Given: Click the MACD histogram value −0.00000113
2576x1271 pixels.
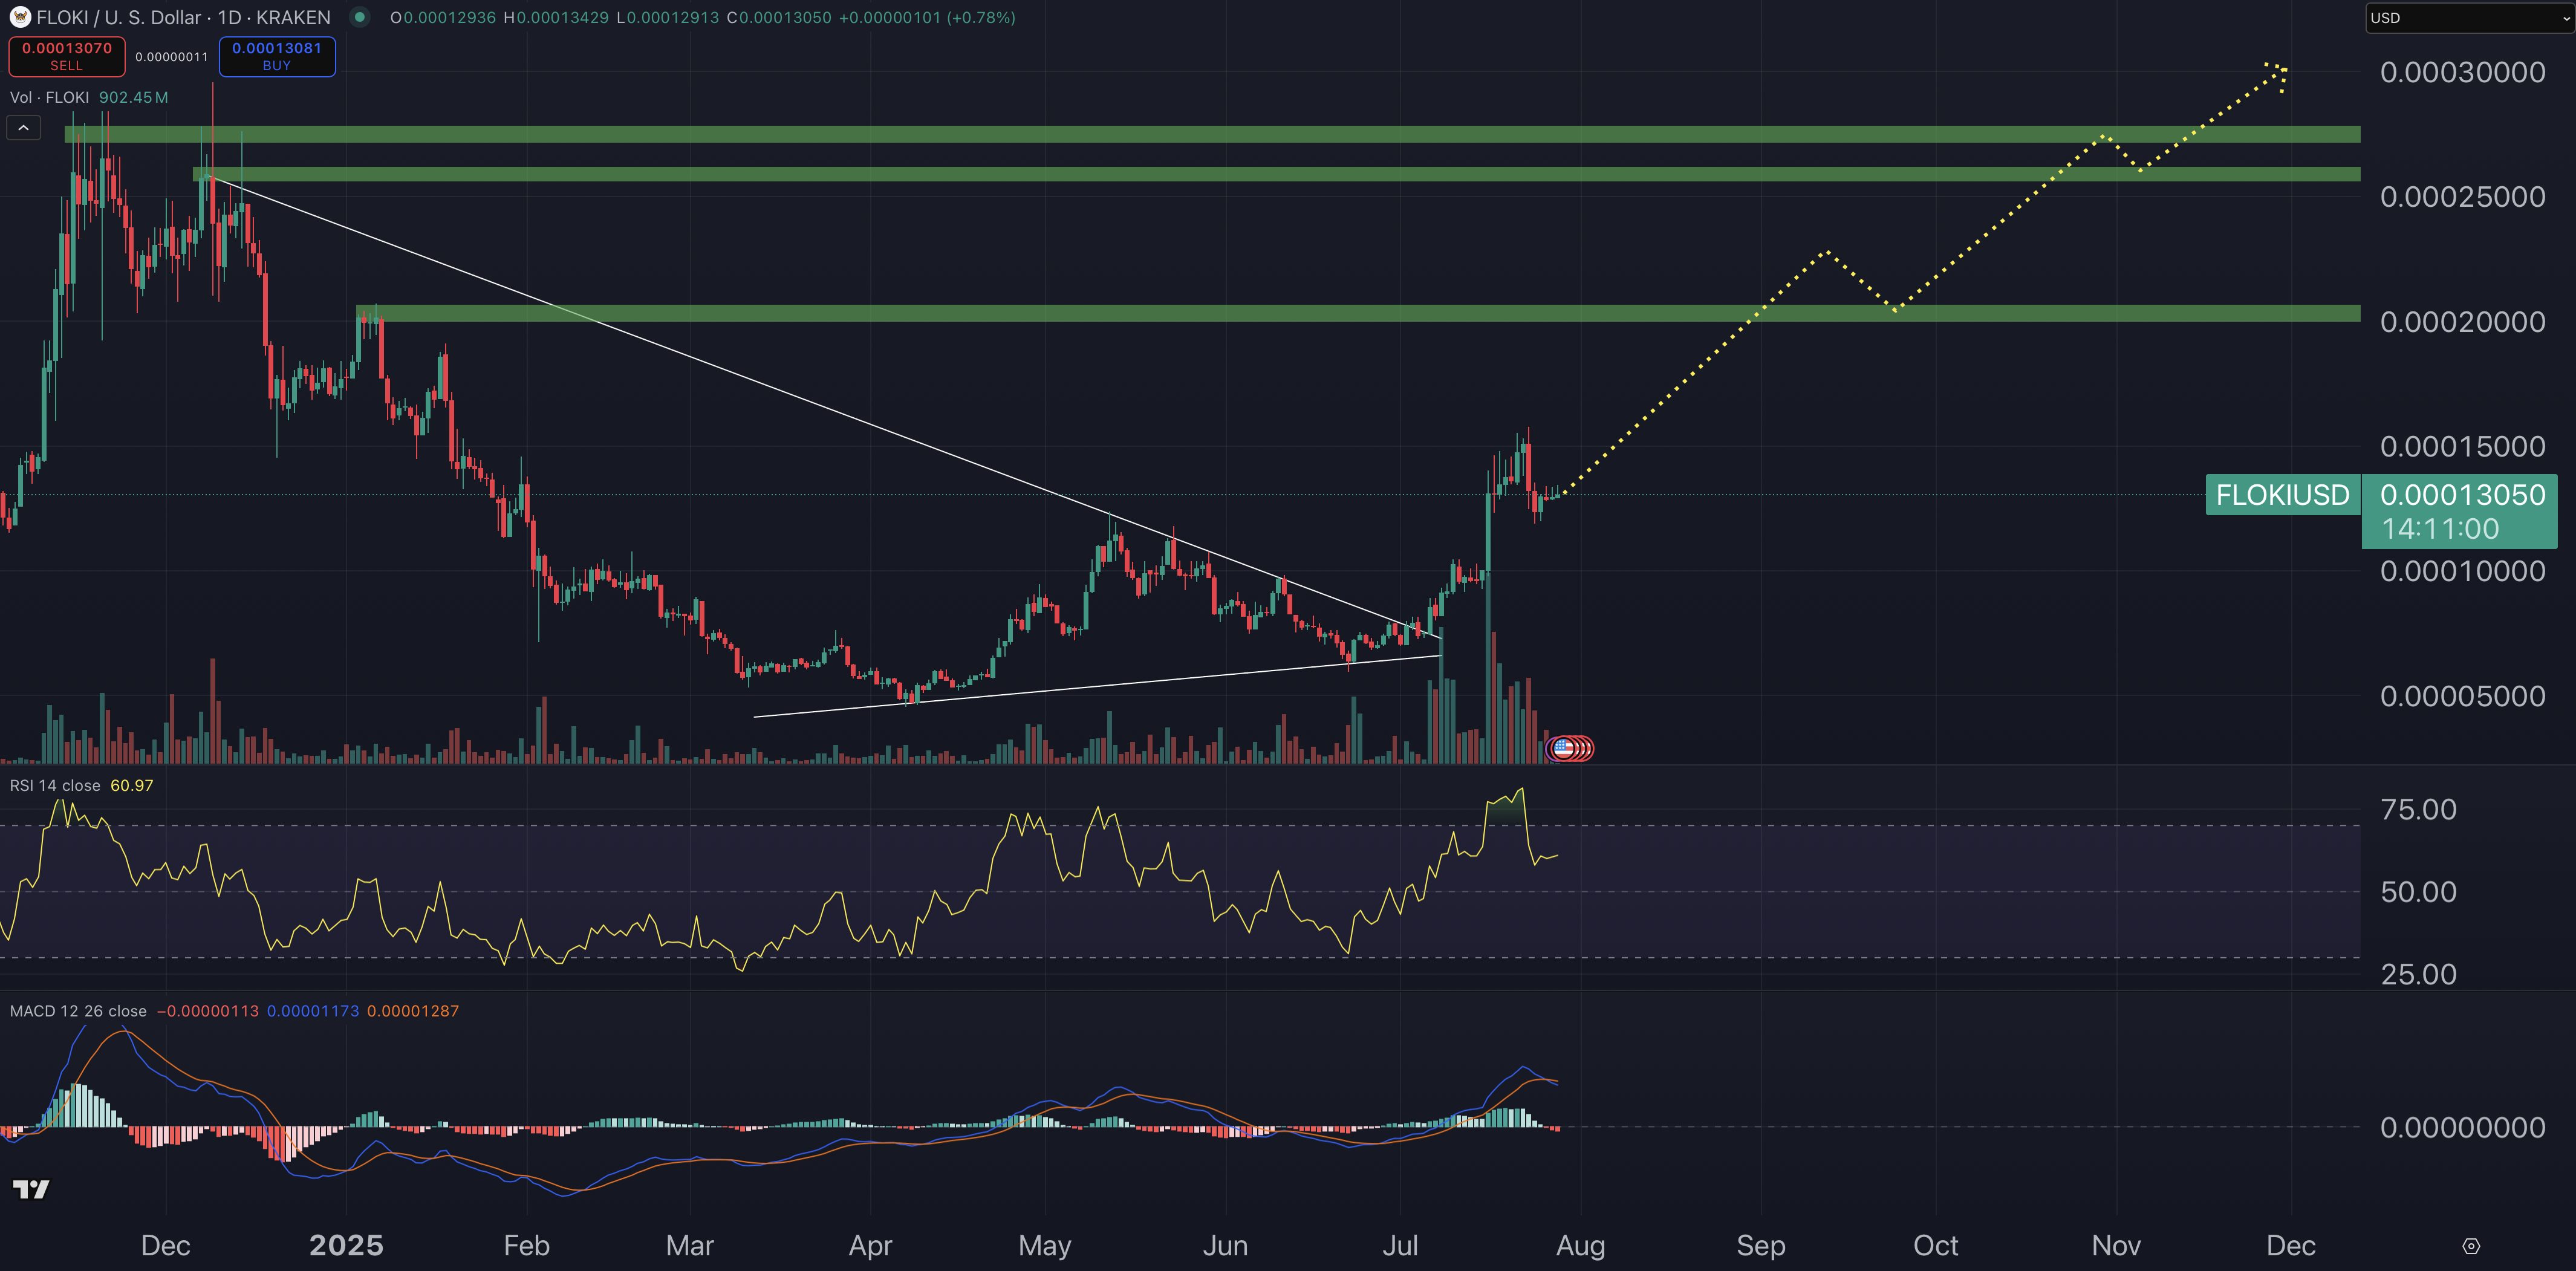Looking at the screenshot, I should (x=208, y=1011).
